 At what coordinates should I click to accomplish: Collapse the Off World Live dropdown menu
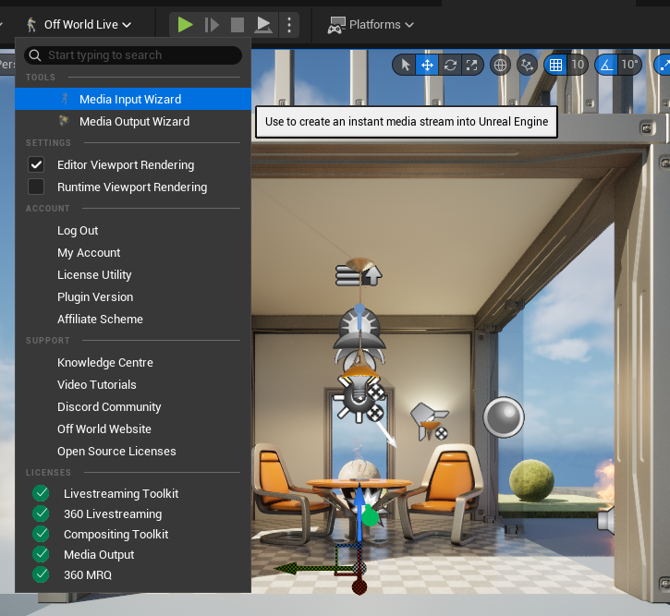point(79,25)
